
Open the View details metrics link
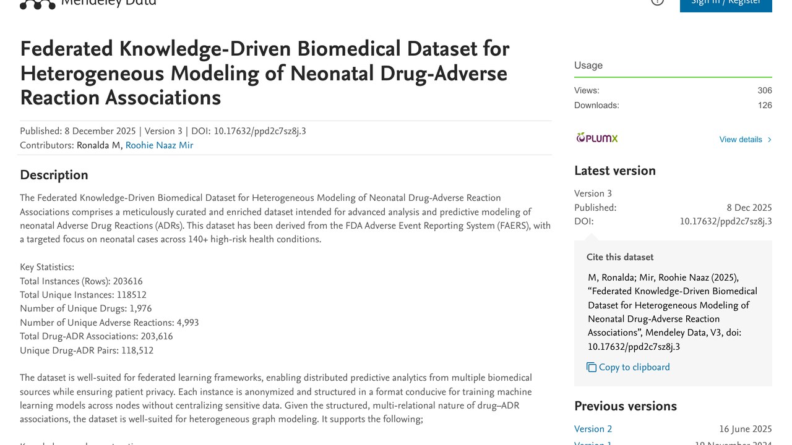(741, 140)
